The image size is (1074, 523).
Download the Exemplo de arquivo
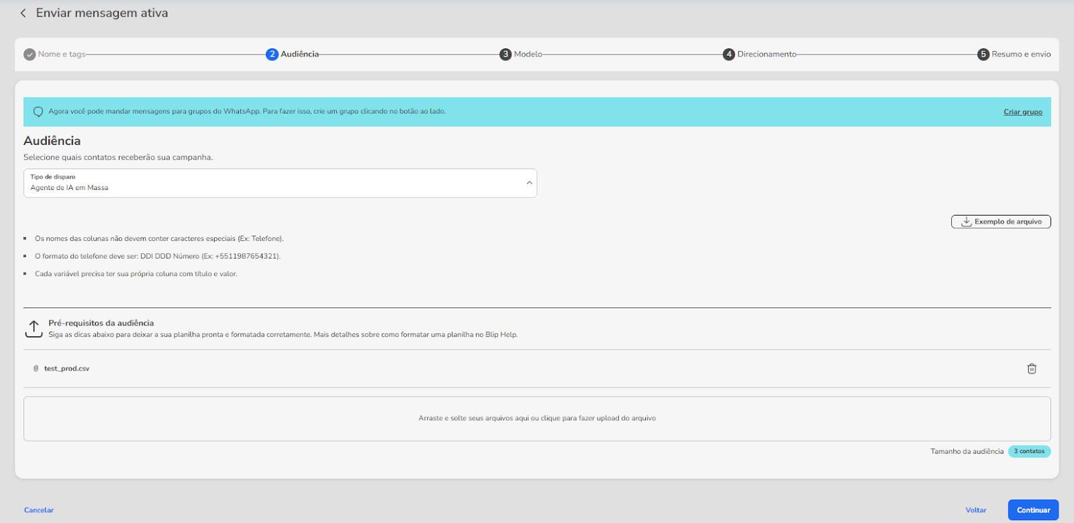click(x=1001, y=222)
